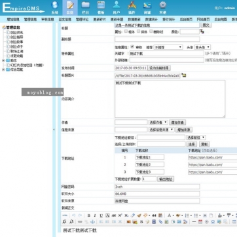The width and height of the screenshot is (237, 237).
Task: Apply subscript in the editor toolbar
Action: pos(126,215)
